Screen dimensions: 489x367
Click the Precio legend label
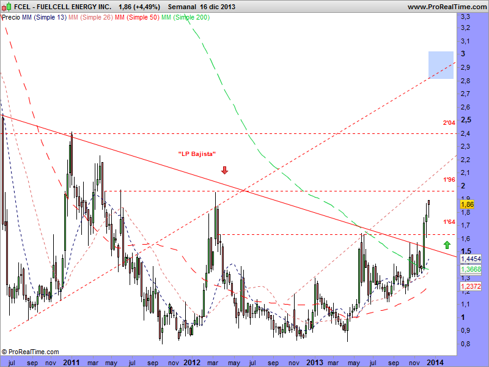coord(11,18)
